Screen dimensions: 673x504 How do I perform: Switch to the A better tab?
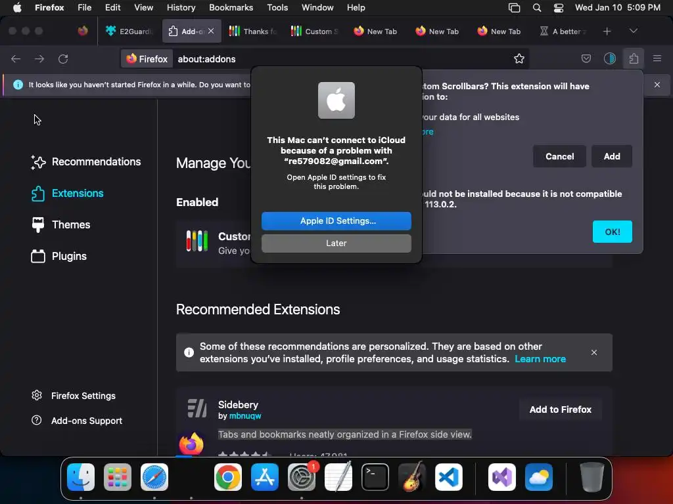[563, 31]
